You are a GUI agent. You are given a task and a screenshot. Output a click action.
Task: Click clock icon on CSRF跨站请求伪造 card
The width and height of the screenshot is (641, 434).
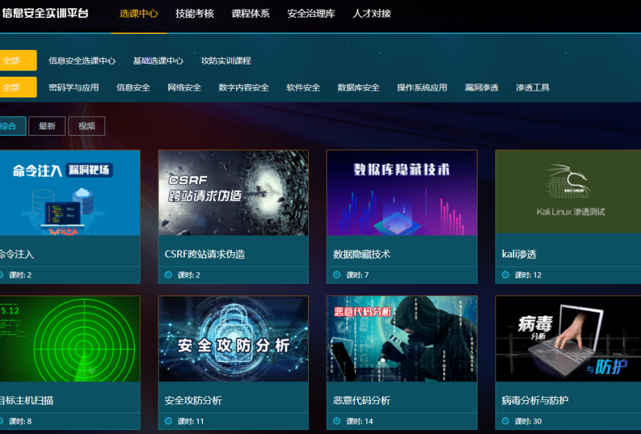point(168,275)
